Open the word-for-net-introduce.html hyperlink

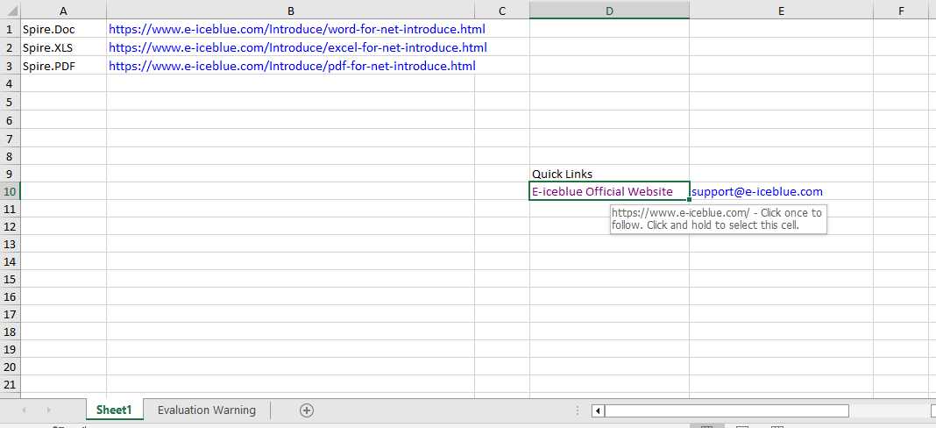(x=297, y=29)
